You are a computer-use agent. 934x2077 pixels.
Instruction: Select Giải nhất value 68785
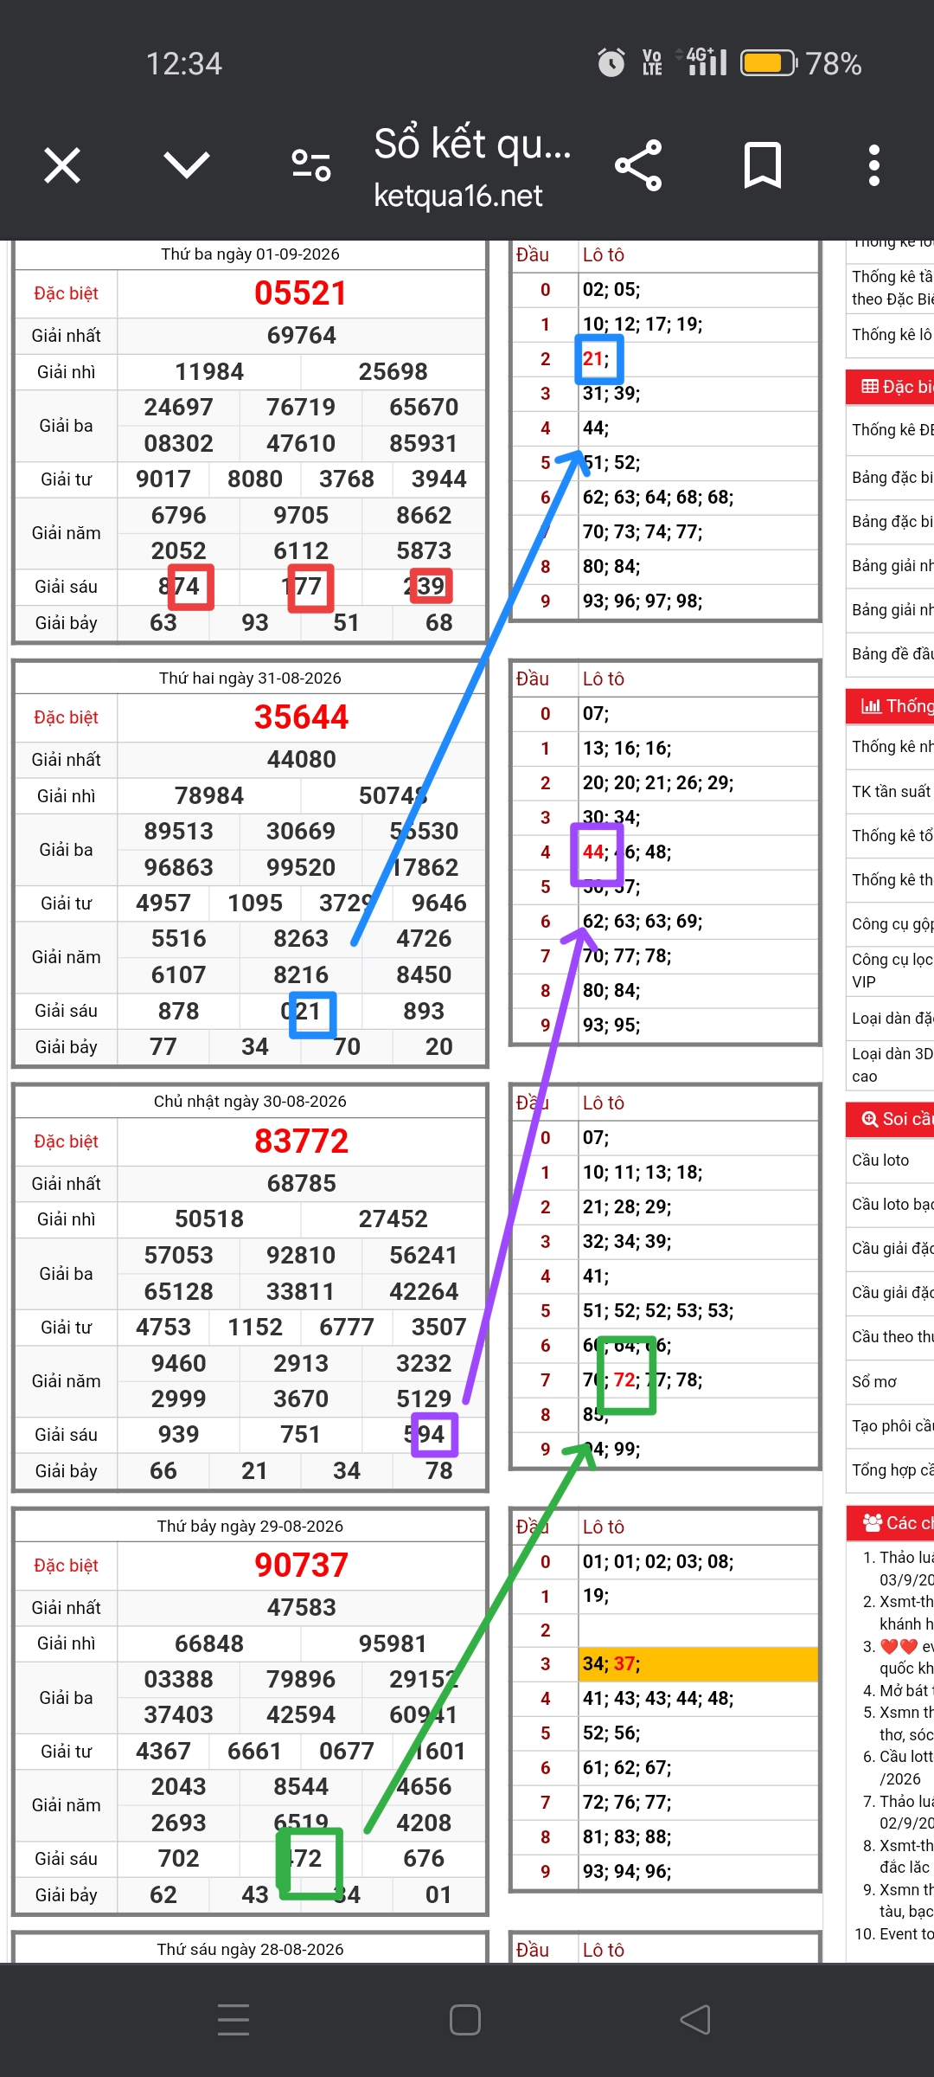[x=301, y=1184]
